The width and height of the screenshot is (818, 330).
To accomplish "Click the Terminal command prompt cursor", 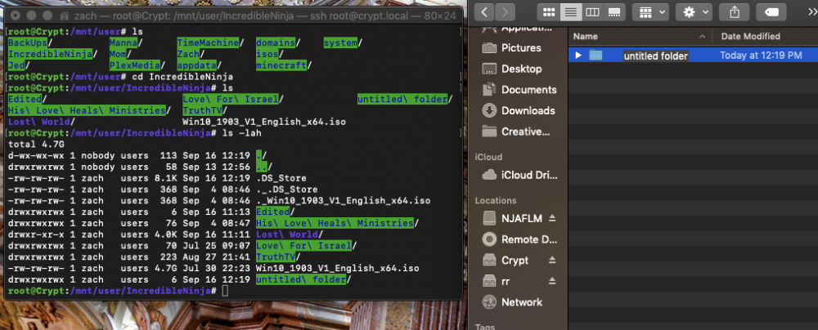I will [x=225, y=291].
